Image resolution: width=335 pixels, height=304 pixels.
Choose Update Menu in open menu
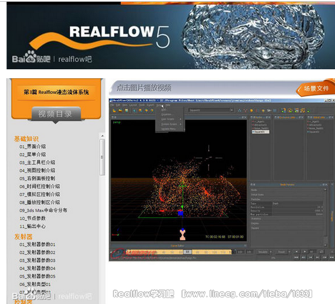[170, 129]
